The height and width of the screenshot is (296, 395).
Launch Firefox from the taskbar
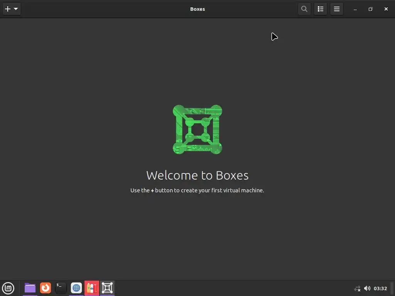(x=46, y=288)
